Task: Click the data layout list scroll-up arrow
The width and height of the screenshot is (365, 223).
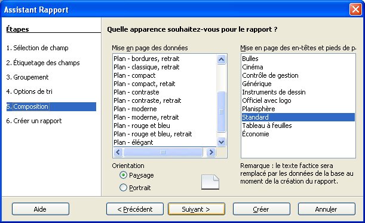Action: click(x=221, y=59)
